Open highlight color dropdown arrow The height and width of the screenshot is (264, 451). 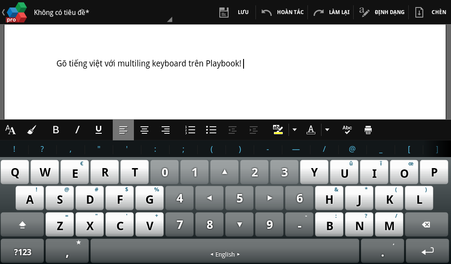tap(295, 130)
